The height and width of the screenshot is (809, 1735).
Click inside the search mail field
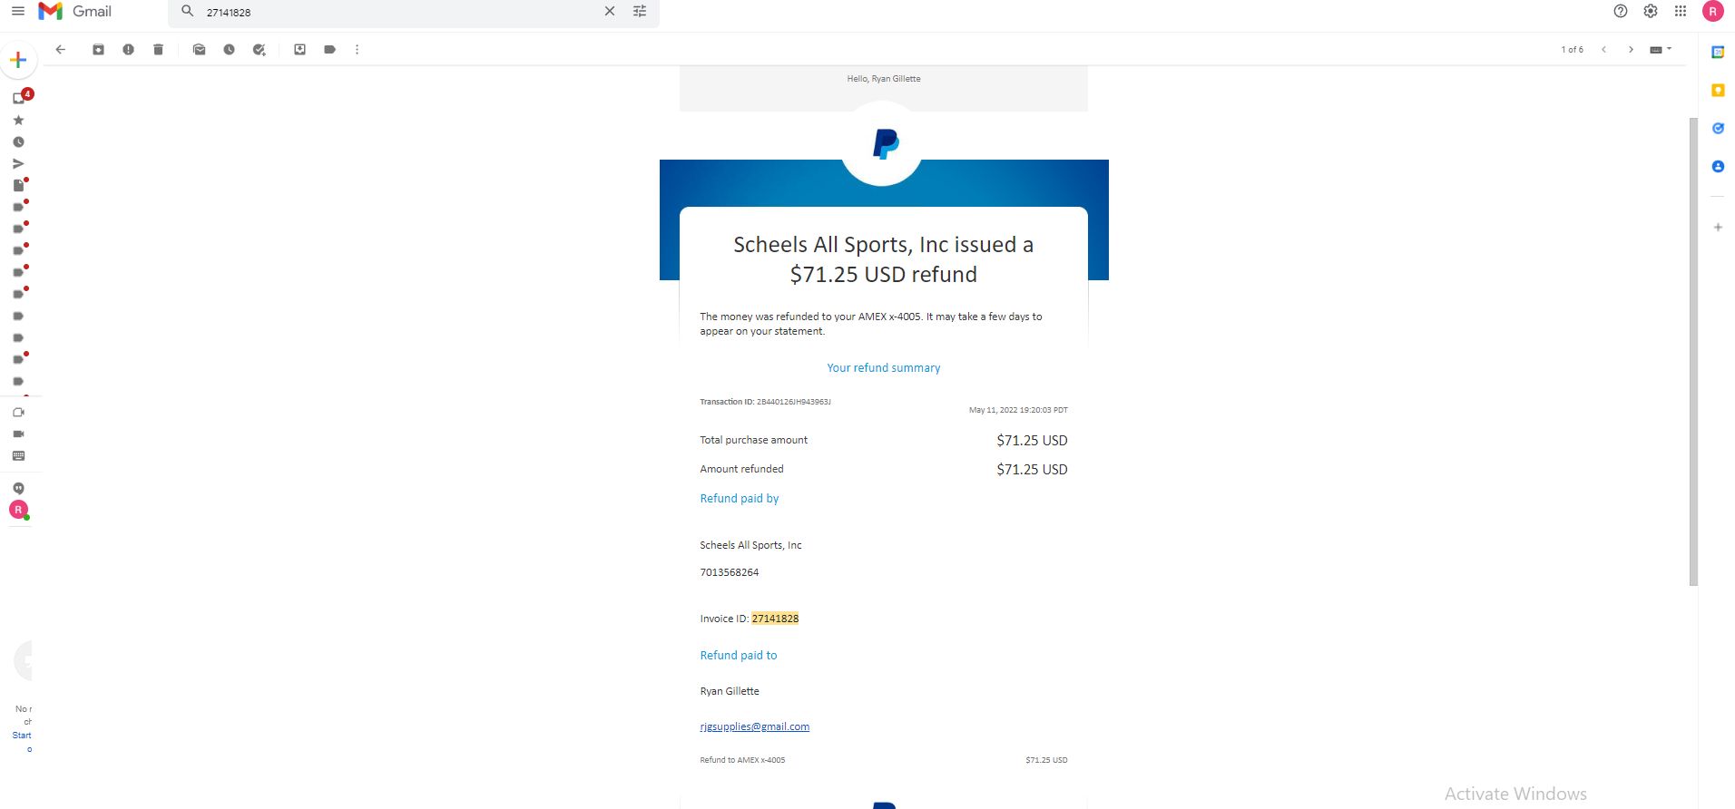click(399, 12)
